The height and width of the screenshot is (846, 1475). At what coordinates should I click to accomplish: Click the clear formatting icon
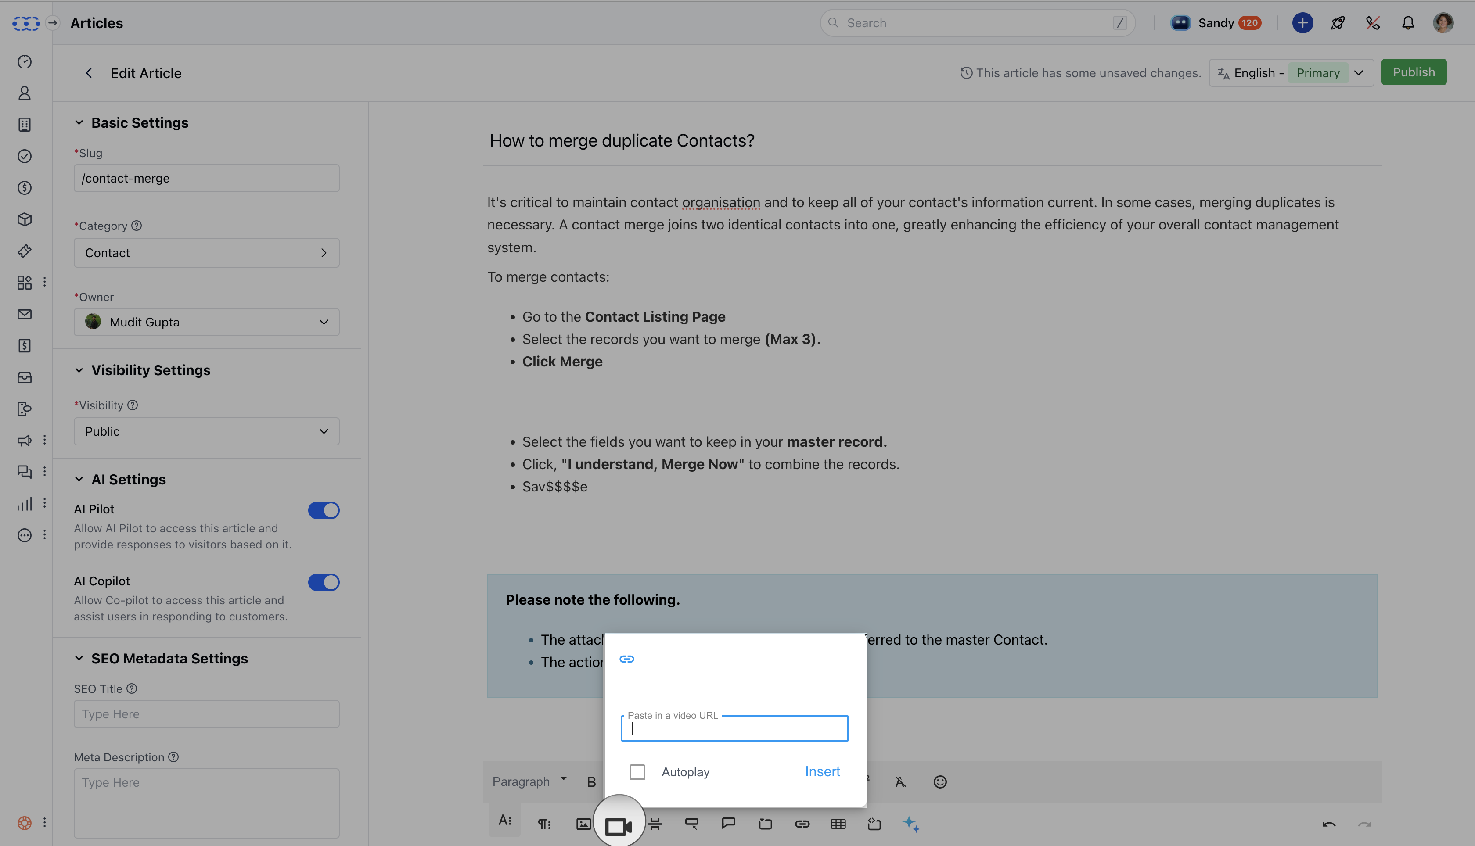pos(900,782)
